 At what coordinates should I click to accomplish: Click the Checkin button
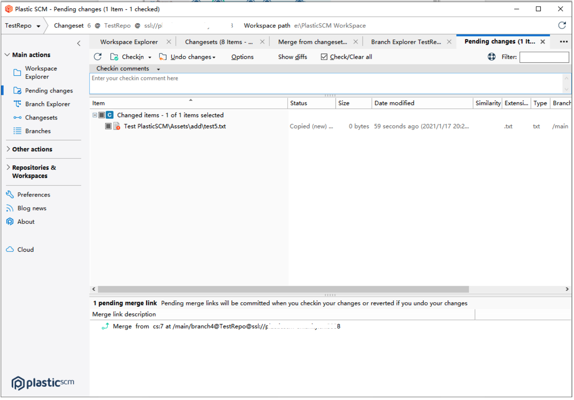127,57
